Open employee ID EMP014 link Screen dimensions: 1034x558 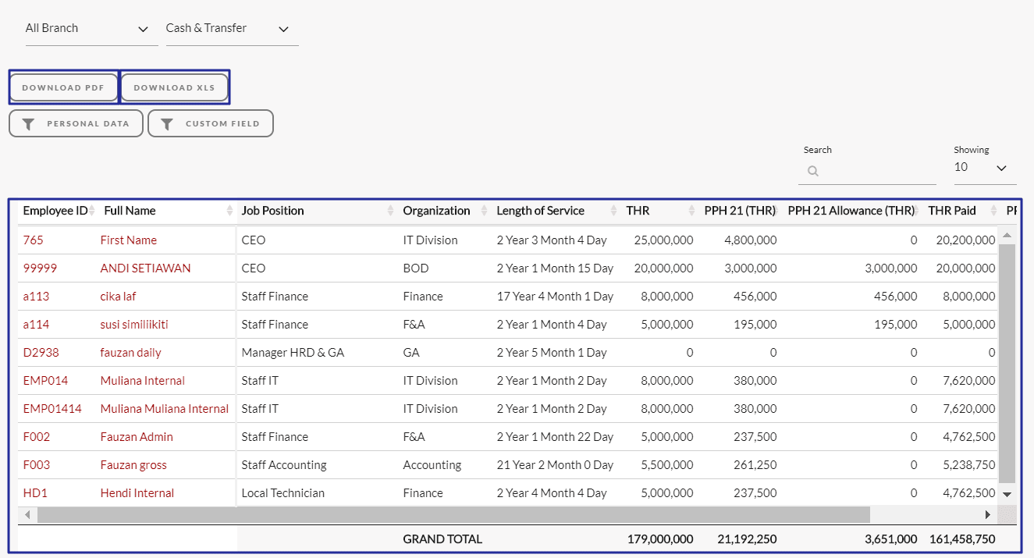[45, 381]
